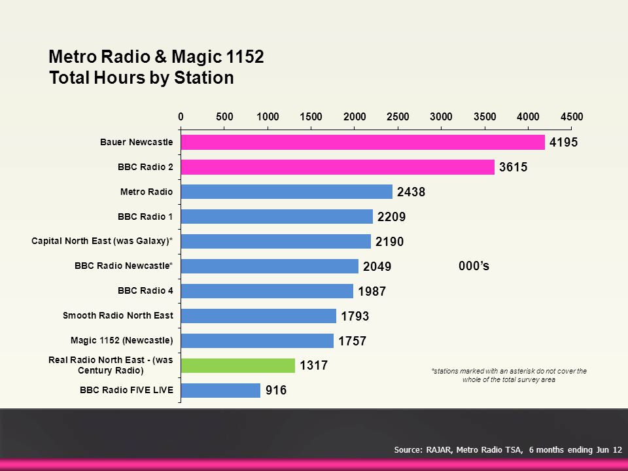Click the pink Bauer Newcastle bar
Viewport: 628px width, 471px height.
tap(363, 142)
